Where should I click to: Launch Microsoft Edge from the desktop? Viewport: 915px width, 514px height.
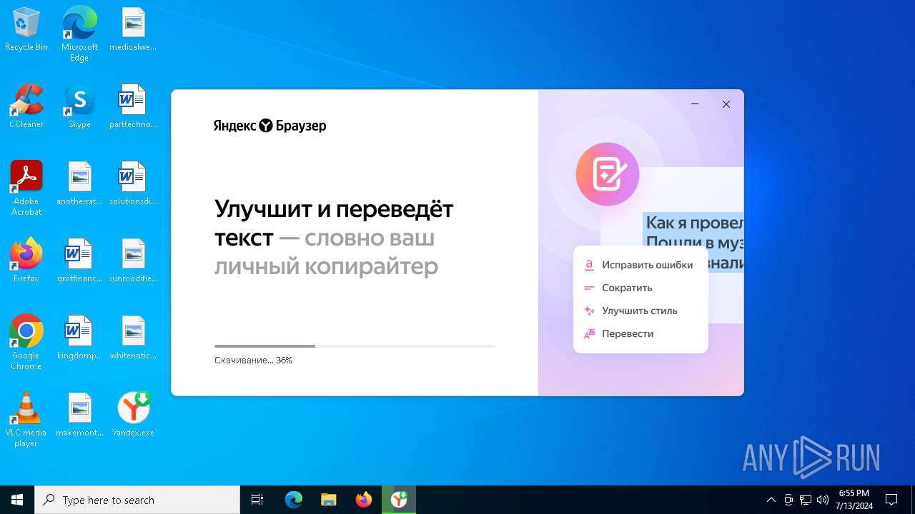tap(79, 34)
